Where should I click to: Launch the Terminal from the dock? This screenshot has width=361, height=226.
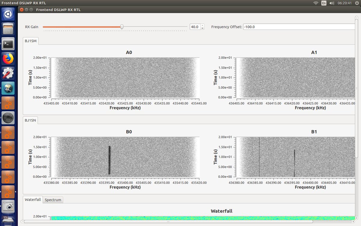coord(8,44)
